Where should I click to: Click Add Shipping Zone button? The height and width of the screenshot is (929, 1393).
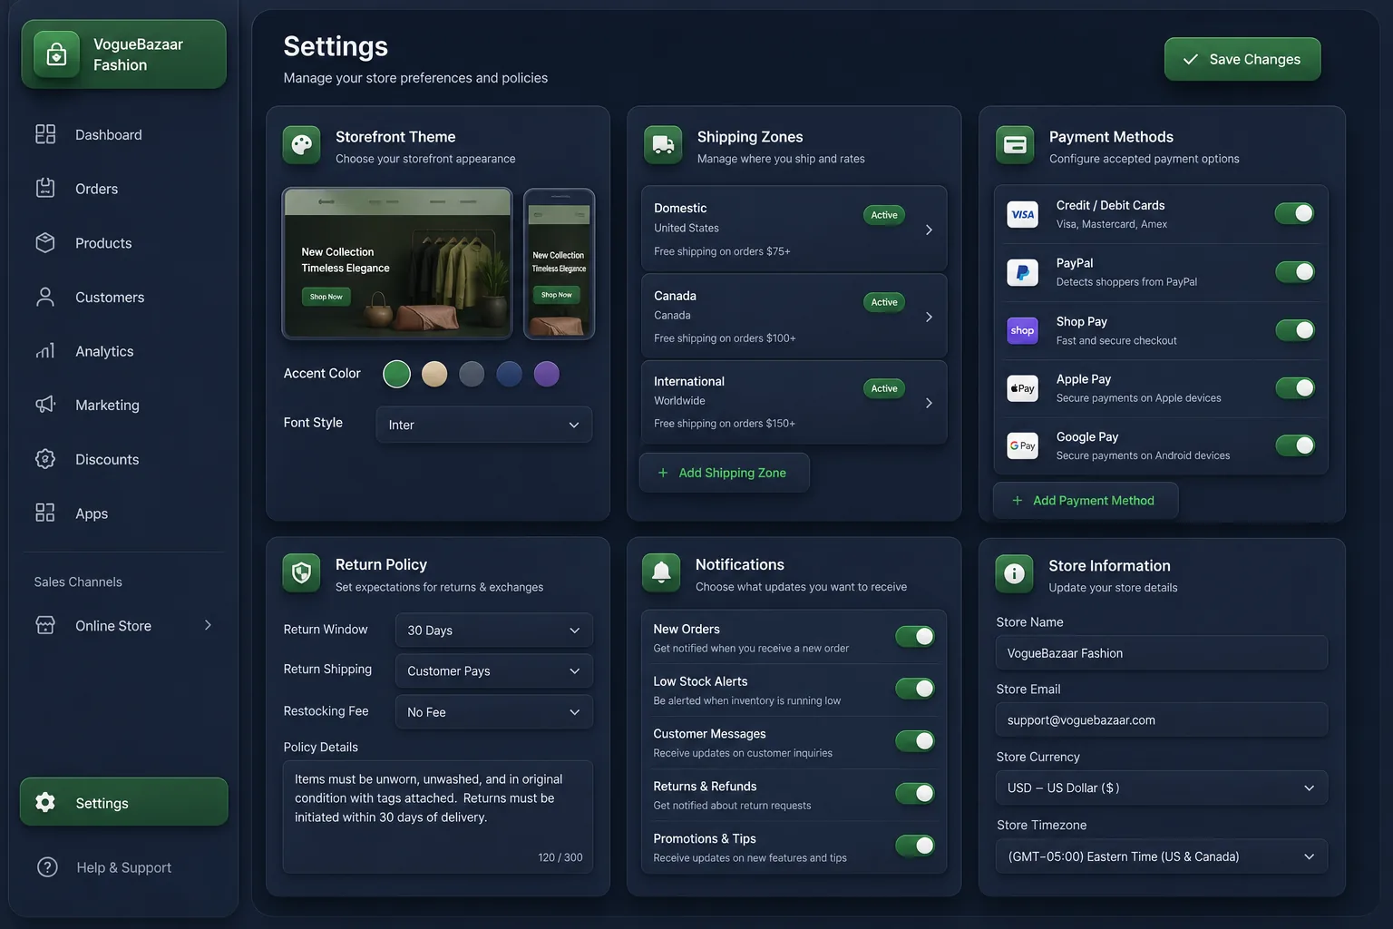click(x=724, y=473)
